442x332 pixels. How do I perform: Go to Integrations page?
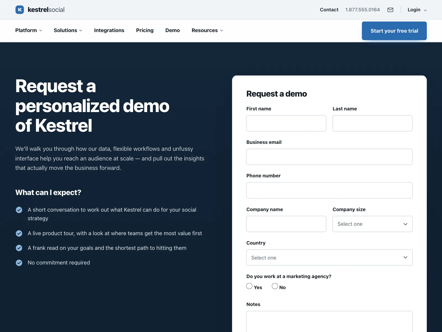[109, 30]
